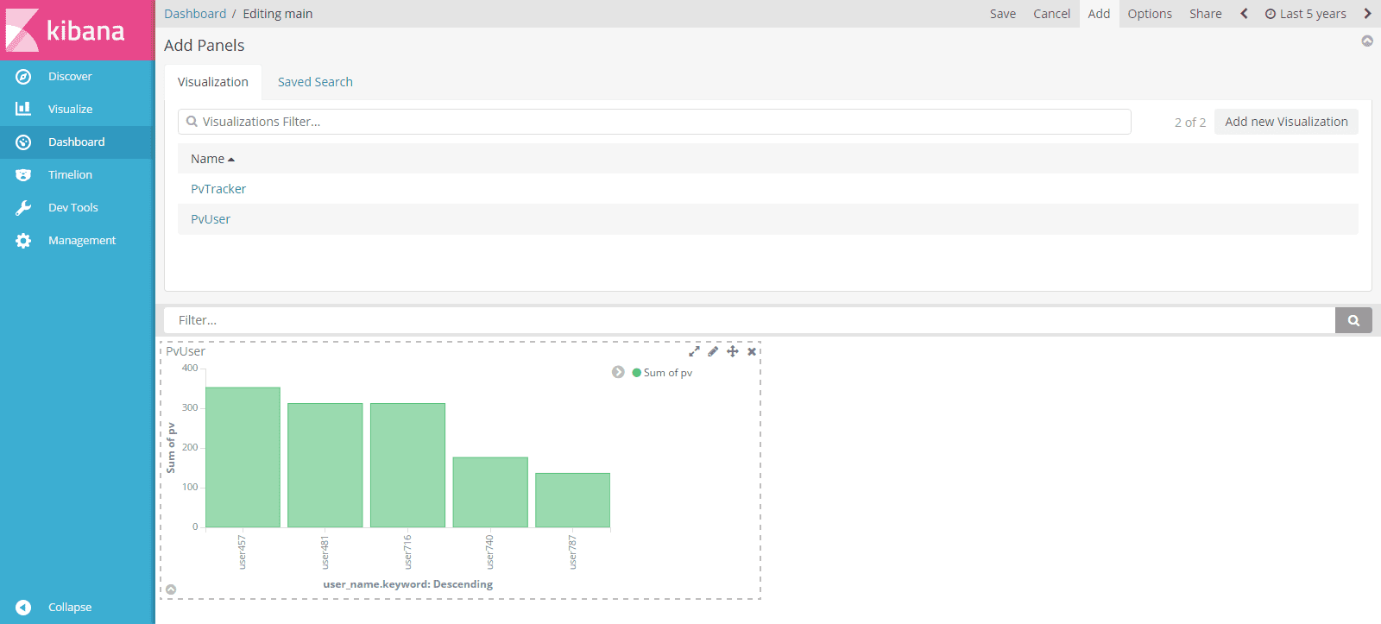Click the user740 bar in chart
The height and width of the screenshot is (624, 1381).
pos(490,492)
